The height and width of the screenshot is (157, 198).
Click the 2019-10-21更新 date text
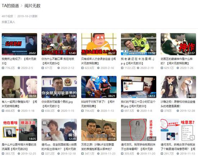[x=27, y=16]
